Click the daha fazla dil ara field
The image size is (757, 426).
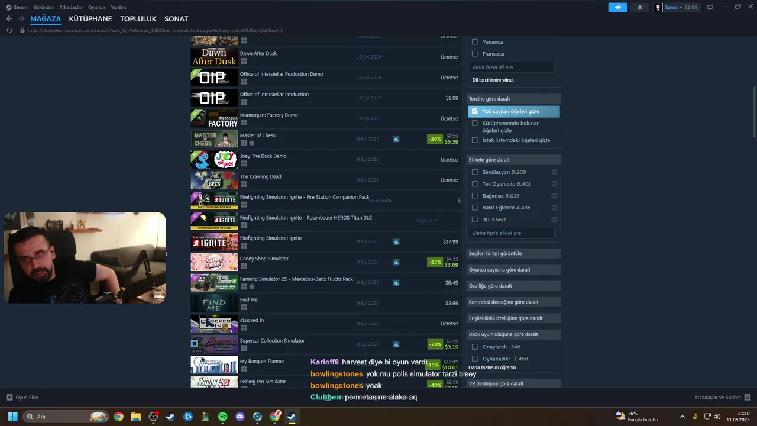point(512,67)
